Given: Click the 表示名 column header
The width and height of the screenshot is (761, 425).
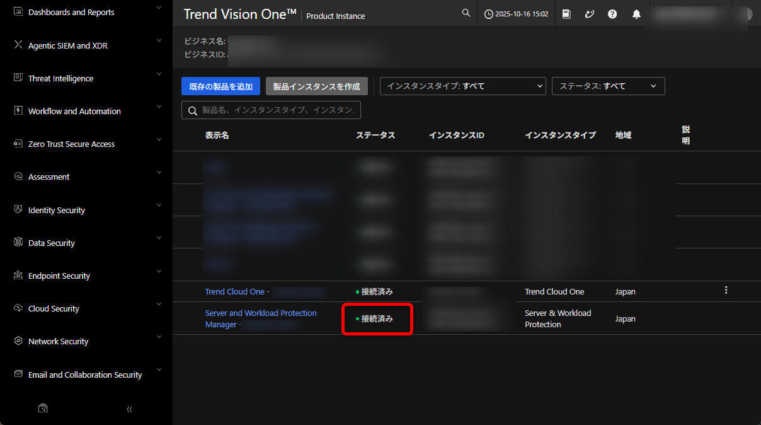Looking at the screenshot, I should [217, 135].
